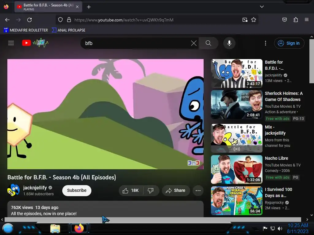Viewport: 314px width, 235px height.
Task: Expand the video description box
Action: pyautogui.click(x=105, y=209)
